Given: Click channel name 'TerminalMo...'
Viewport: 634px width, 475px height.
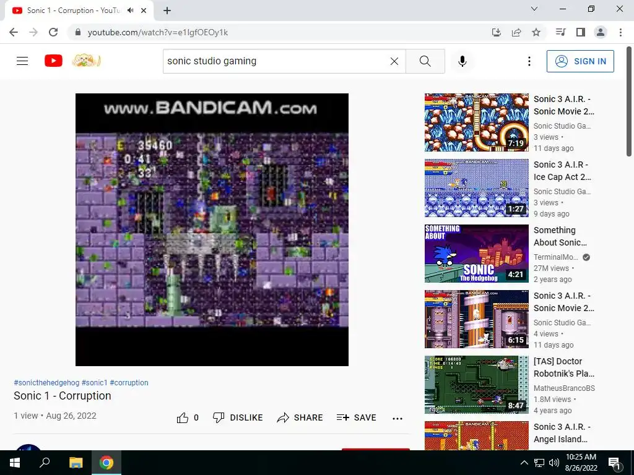Looking at the screenshot, I should coord(555,257).
